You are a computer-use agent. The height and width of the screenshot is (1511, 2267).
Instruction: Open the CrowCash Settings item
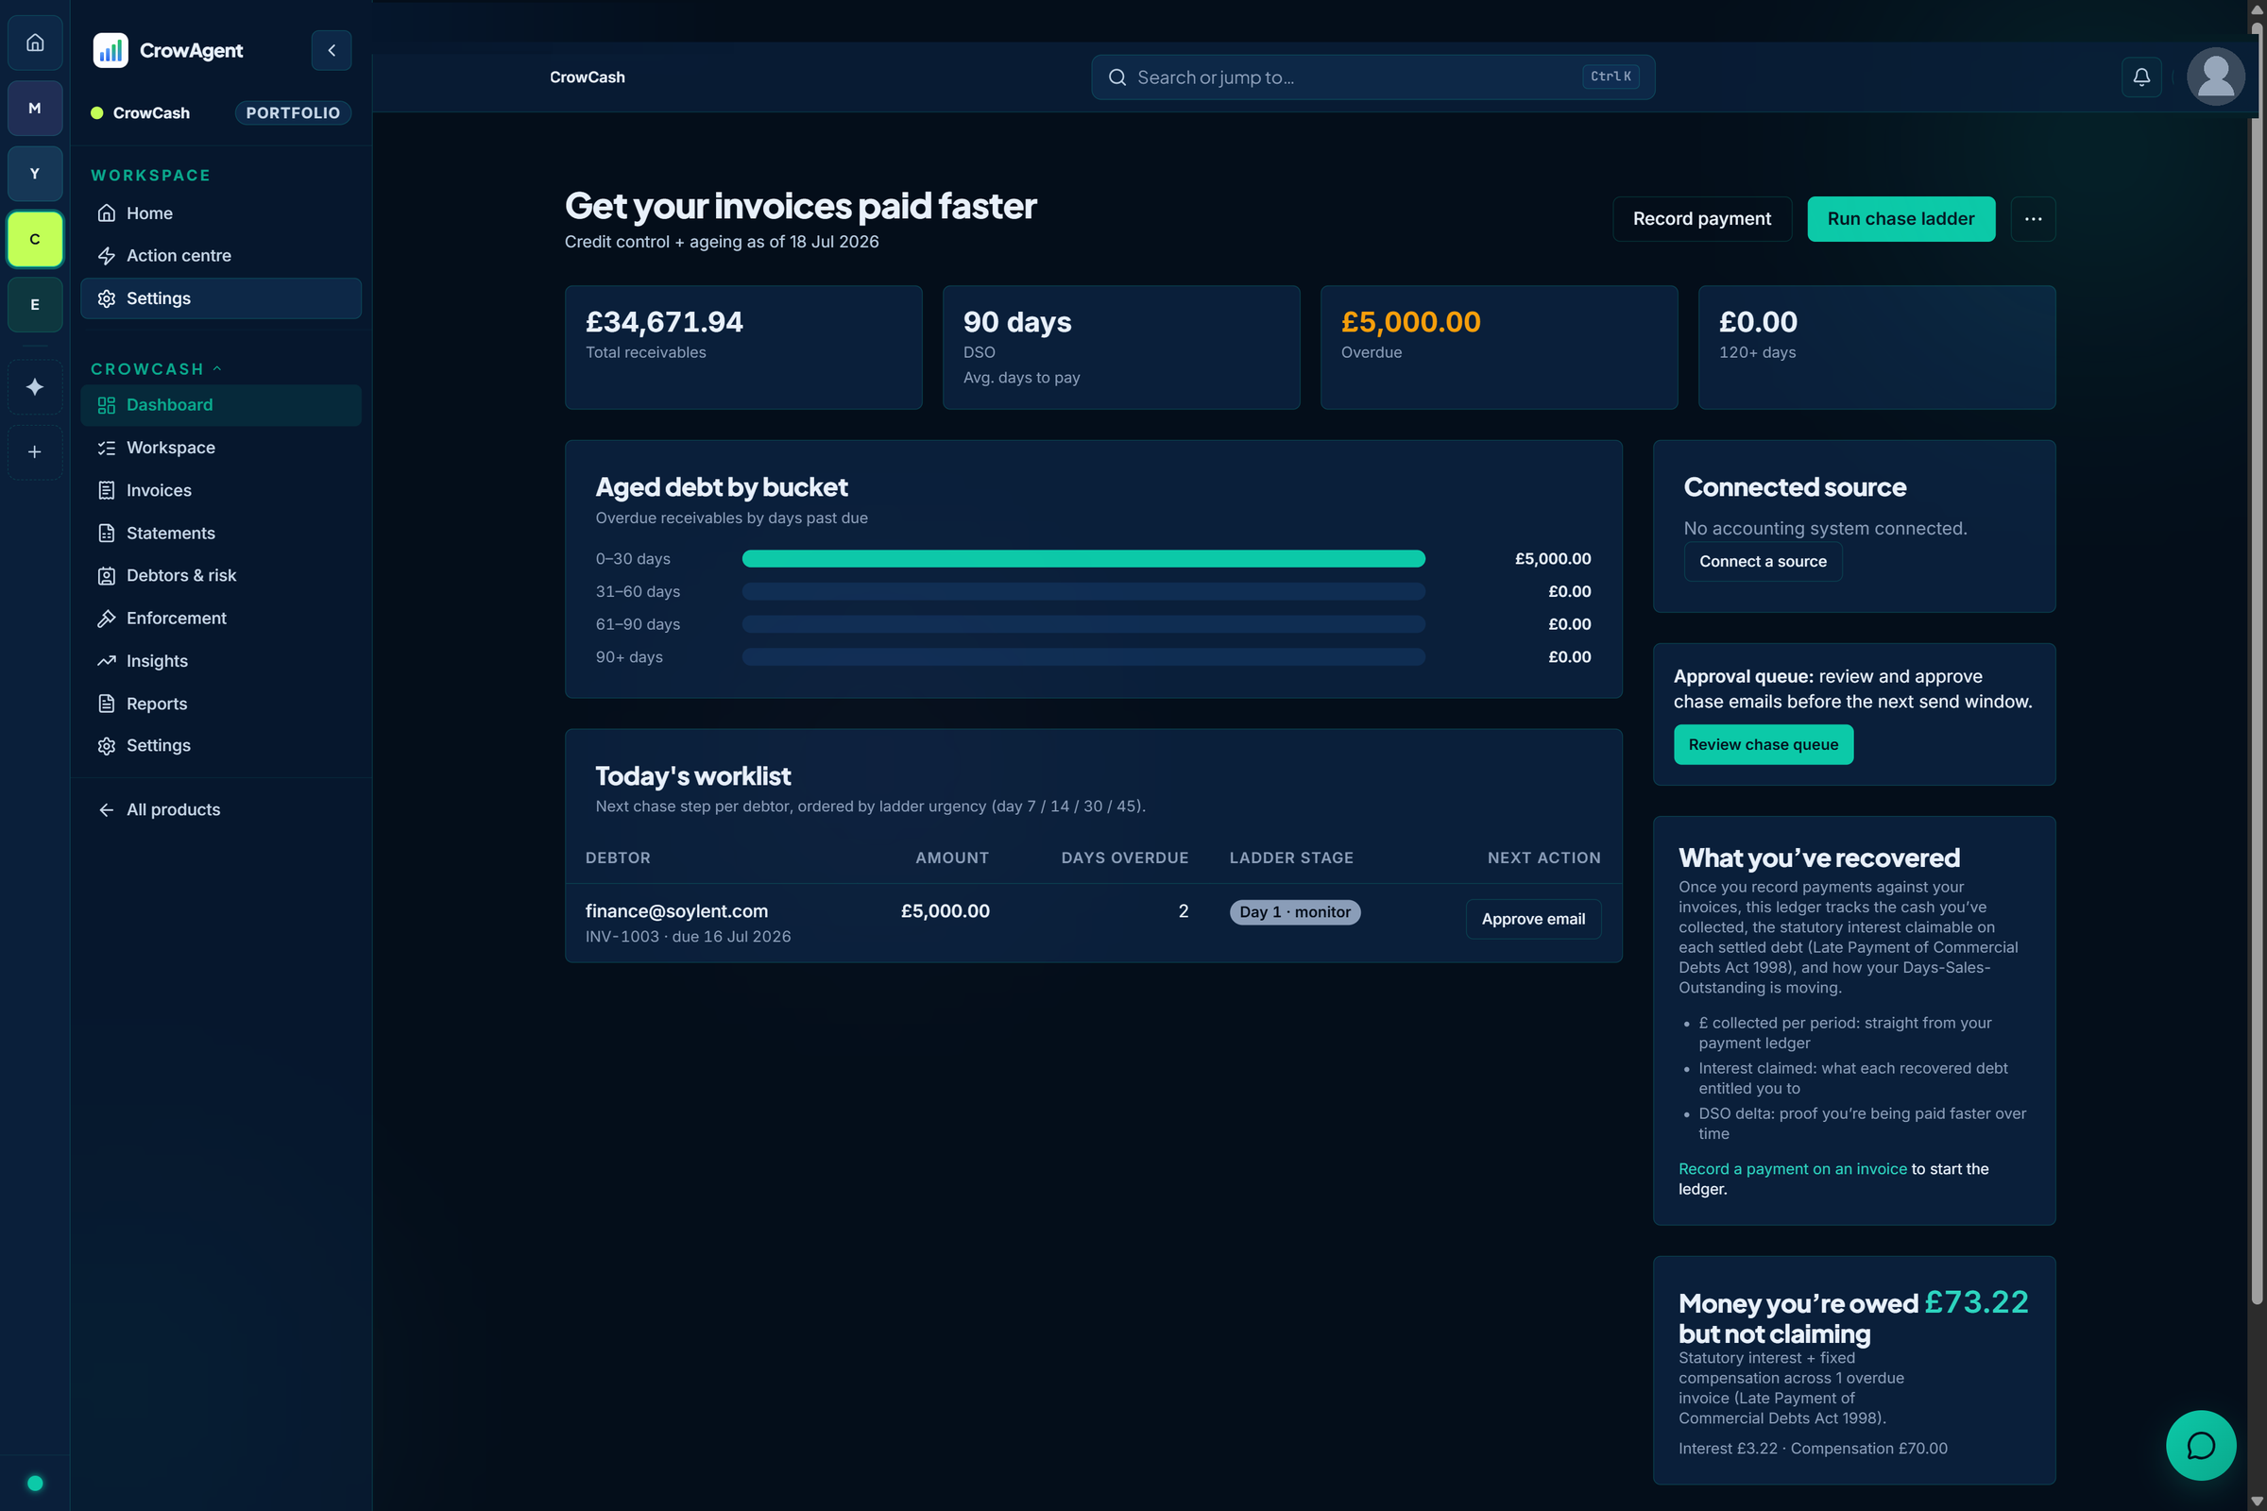221,746
